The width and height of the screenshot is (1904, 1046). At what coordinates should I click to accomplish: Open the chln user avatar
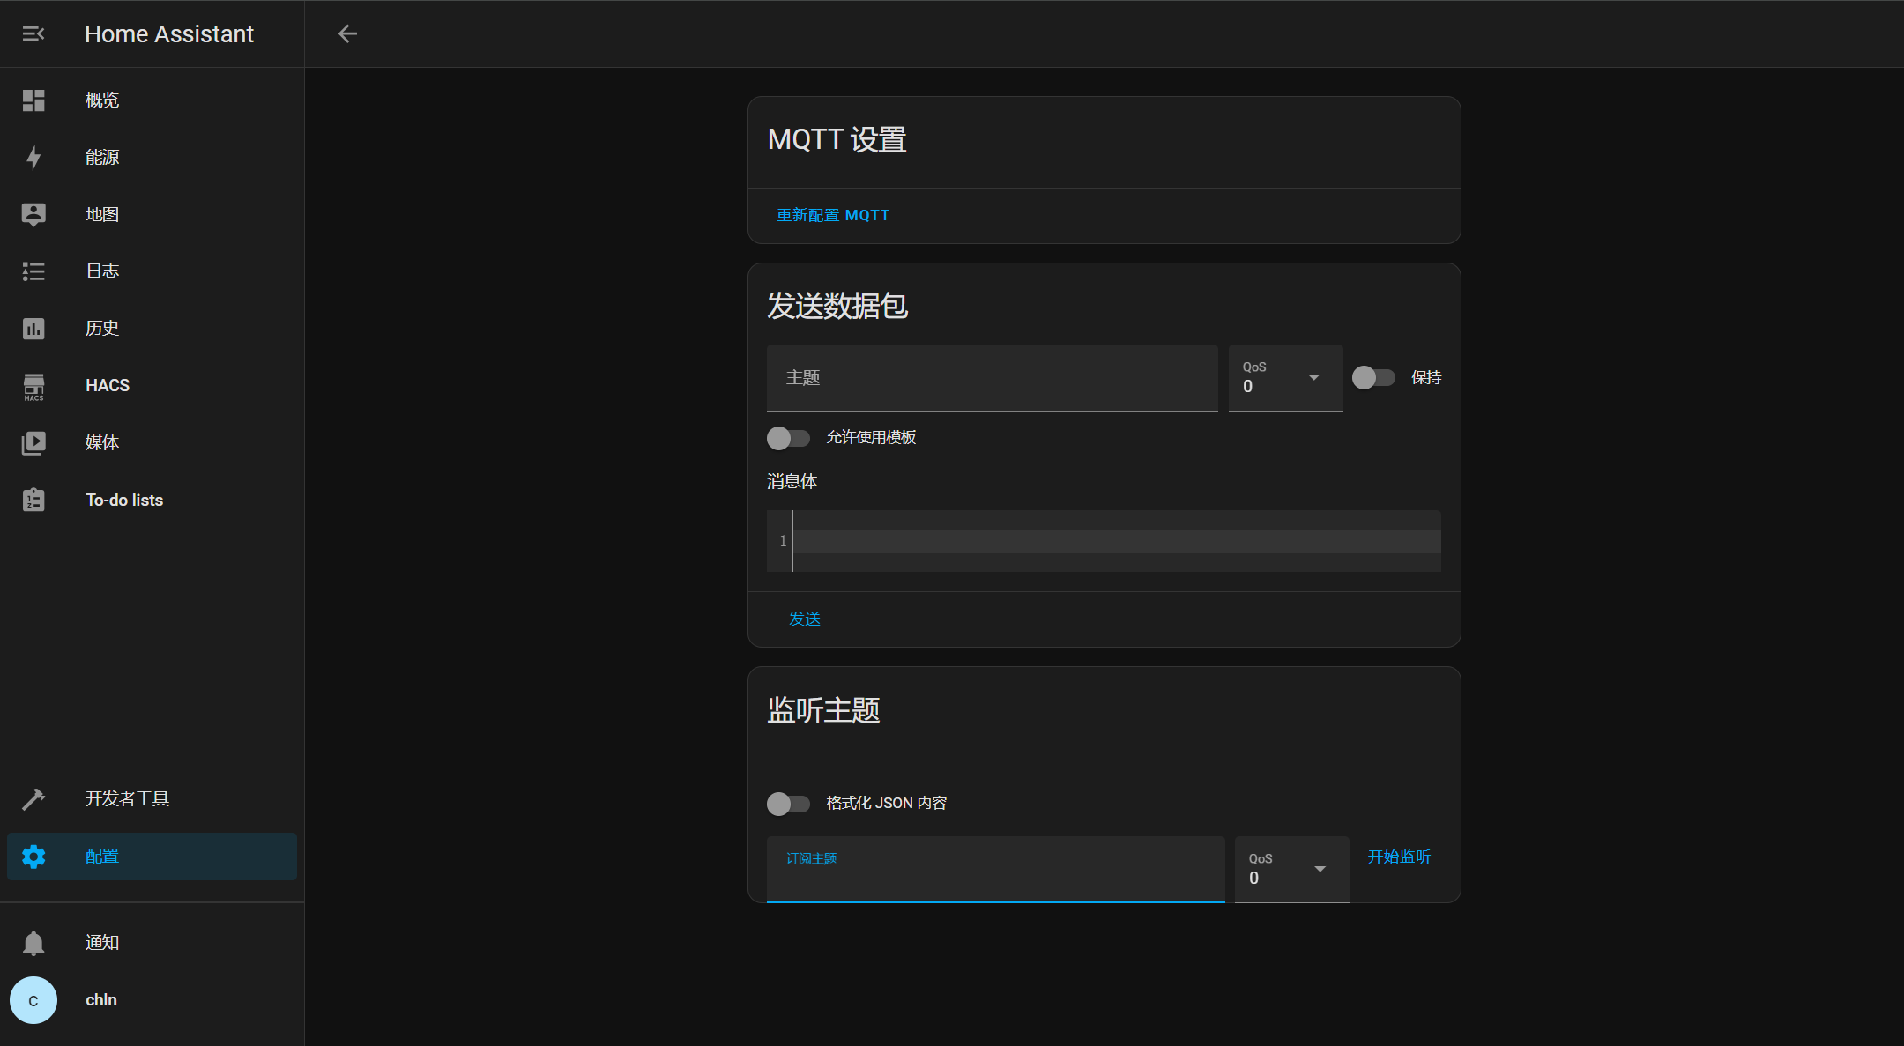pos(33,1000)
